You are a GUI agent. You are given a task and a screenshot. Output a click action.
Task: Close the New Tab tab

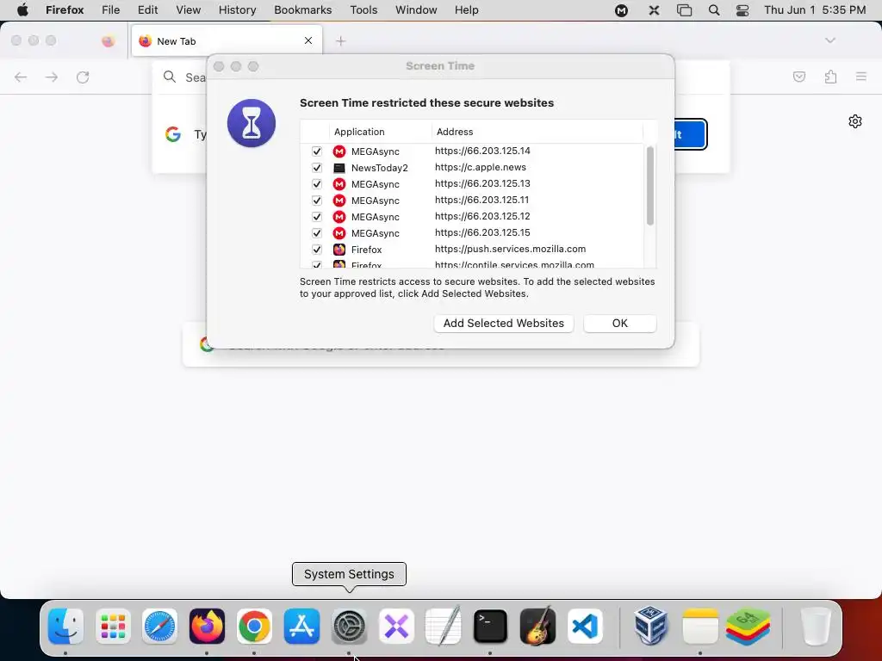pyautogui.click(x=308, y=40)
